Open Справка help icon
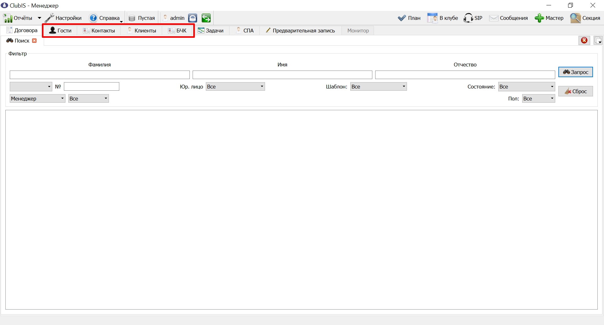 (93, 18)
